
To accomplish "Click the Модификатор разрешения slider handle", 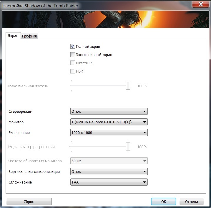I will (x=128, y=146).
